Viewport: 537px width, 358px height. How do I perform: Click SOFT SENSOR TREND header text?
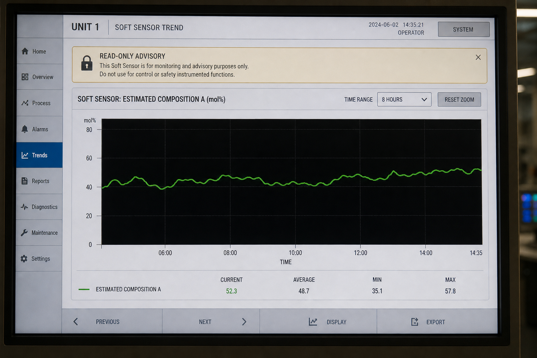click(149, 28)
